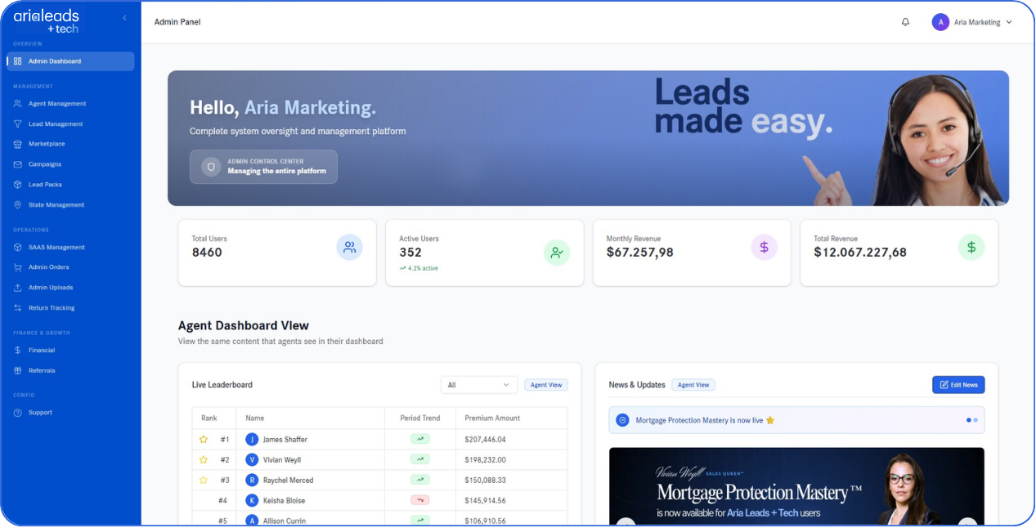The width and height of the screenshot is (1036, 528).
Task: Go to State Management
Action: [x=70, y=205]
